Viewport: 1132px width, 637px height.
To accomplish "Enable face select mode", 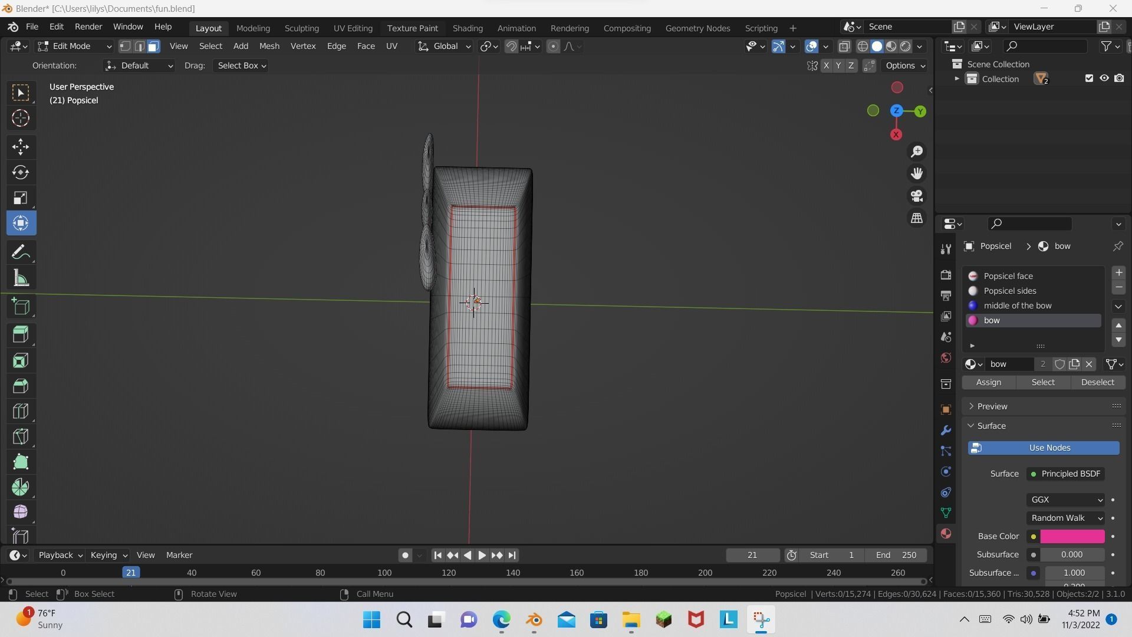I will (153, 46).
